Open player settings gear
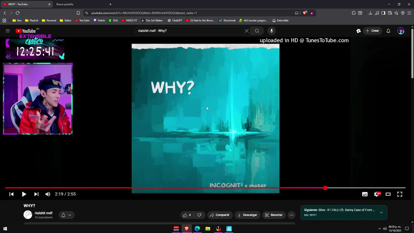The width and height of the screenshot is (414, 233). (377, 194)
